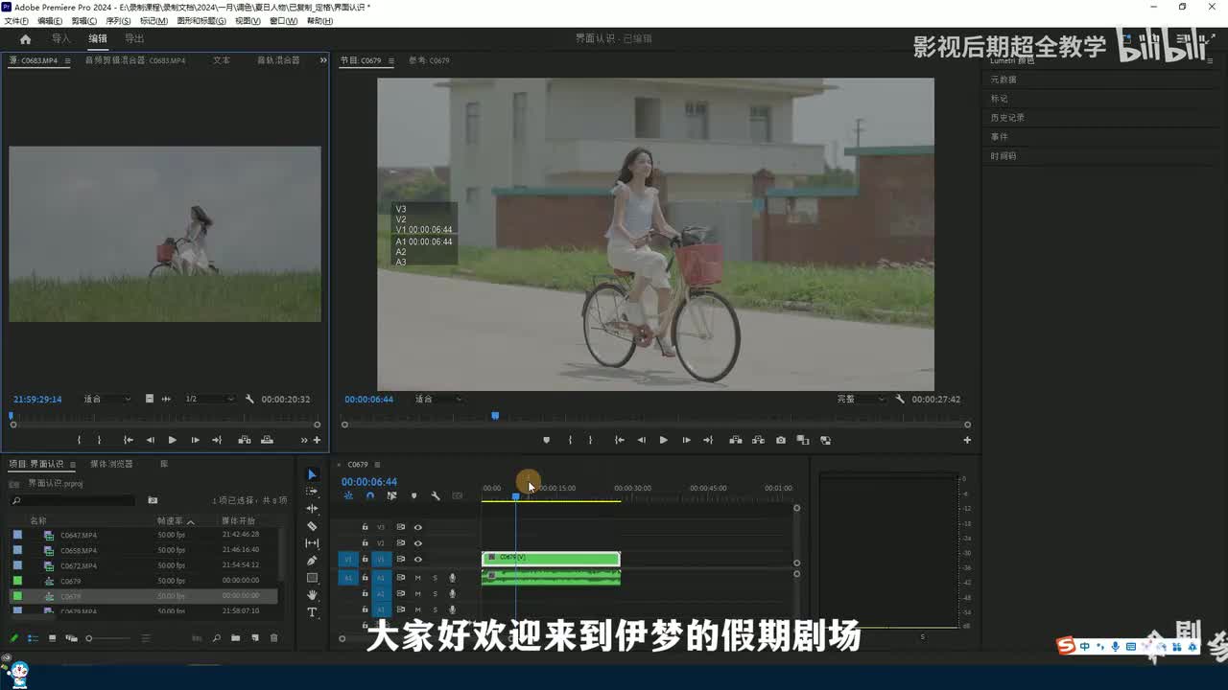Add marker in Program monitor

click(x=547, y=440)
